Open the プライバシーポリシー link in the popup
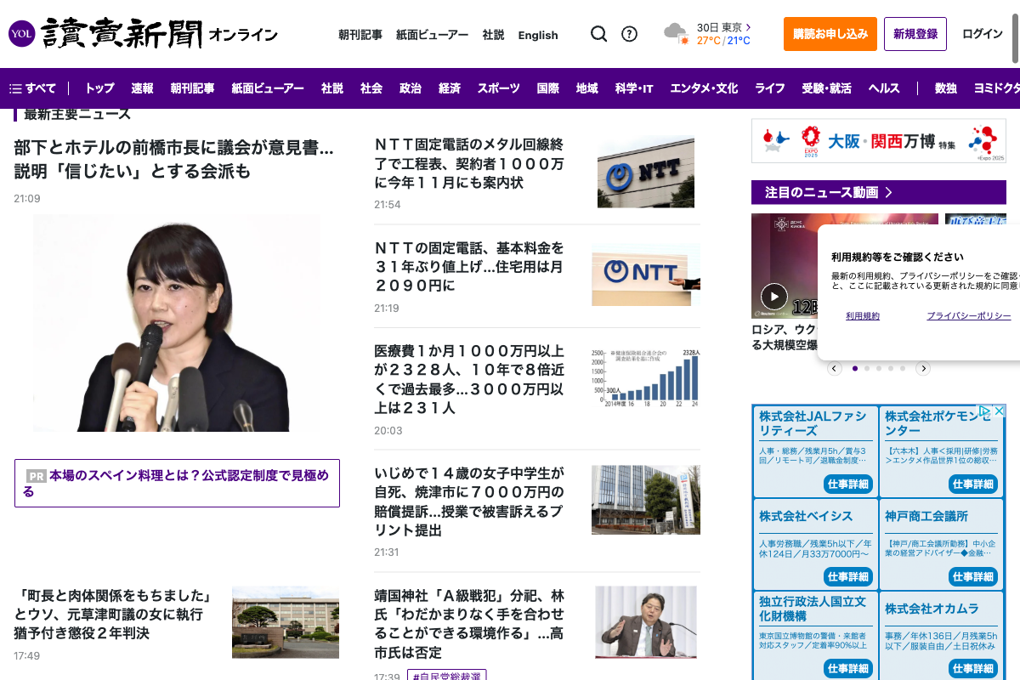Screen dimensions: 1020x680 [968, 316]
